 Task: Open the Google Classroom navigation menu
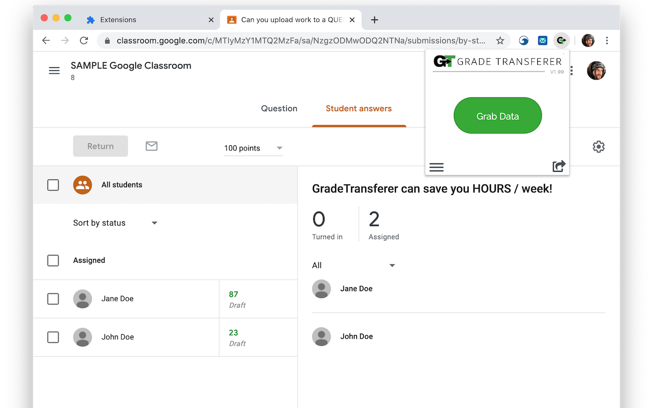(x=54, y=70)
